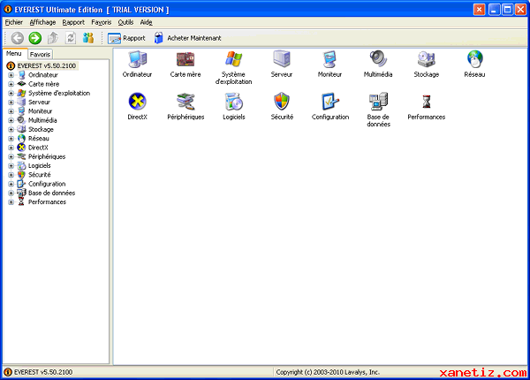This screenshot has width=530, height=380.
Task: Select Performances in the tree
Action: click(x=47, y=201)
